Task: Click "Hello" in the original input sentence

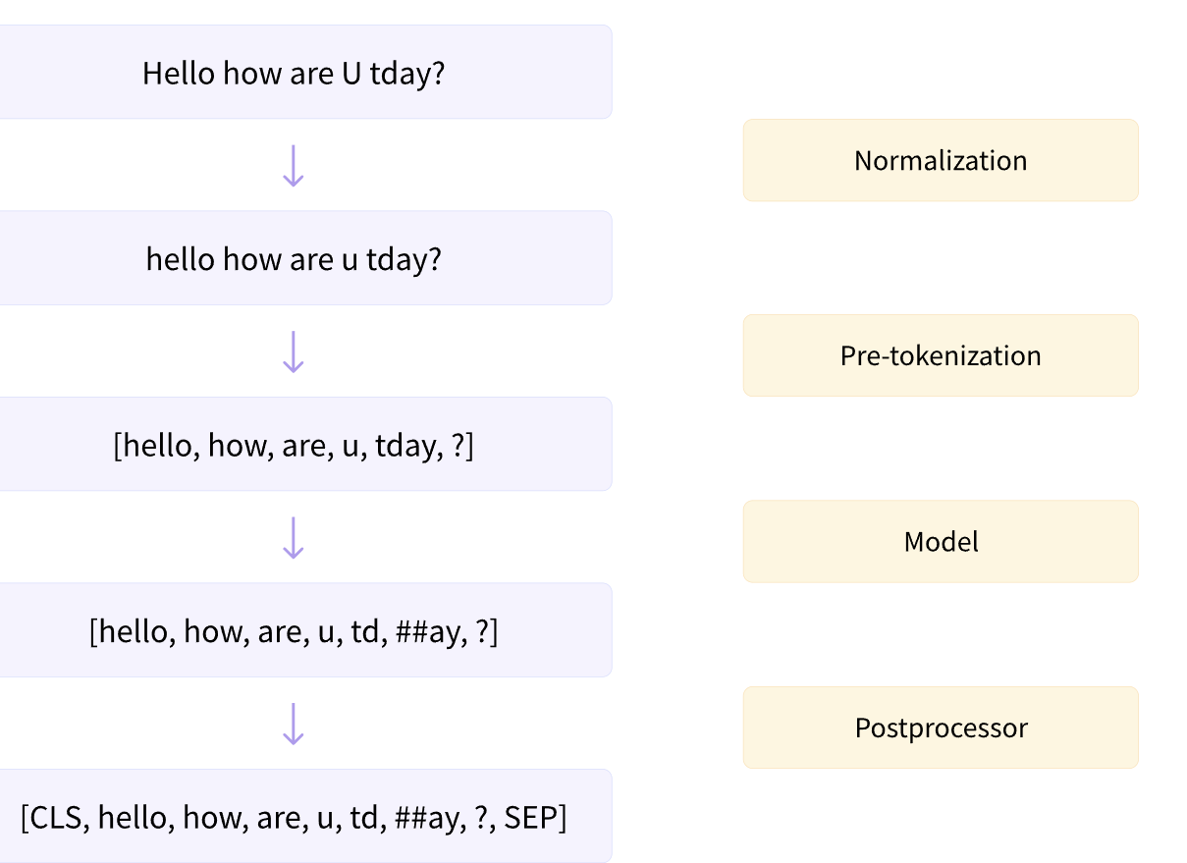Action: 179,74
